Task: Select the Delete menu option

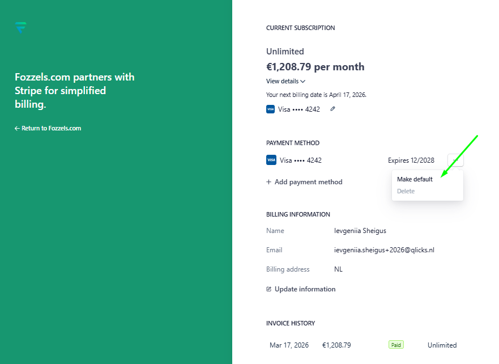Action: pos(406,191)
